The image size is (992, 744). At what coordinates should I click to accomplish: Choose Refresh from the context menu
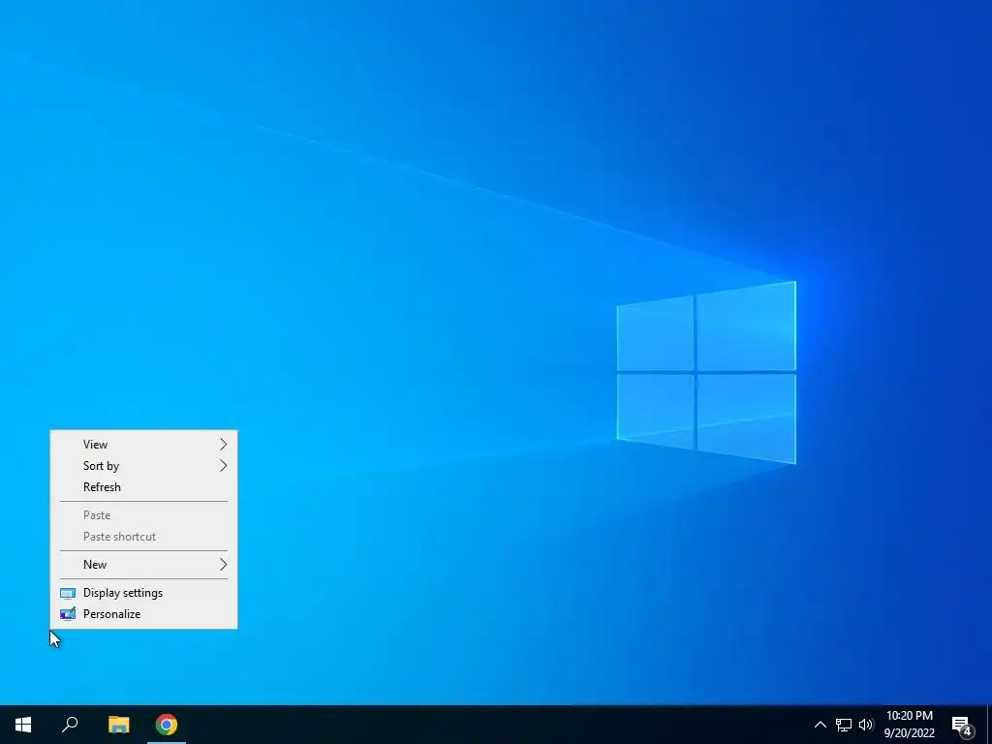(x=143, y=487)
